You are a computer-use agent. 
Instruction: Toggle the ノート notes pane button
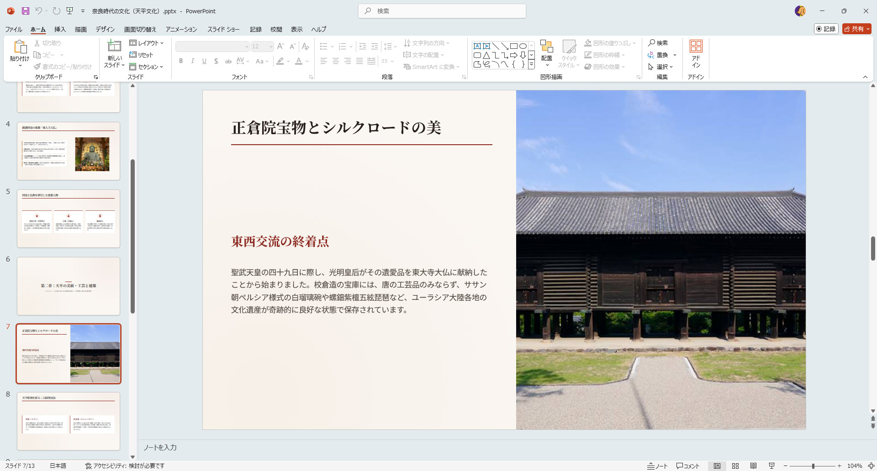657,466
